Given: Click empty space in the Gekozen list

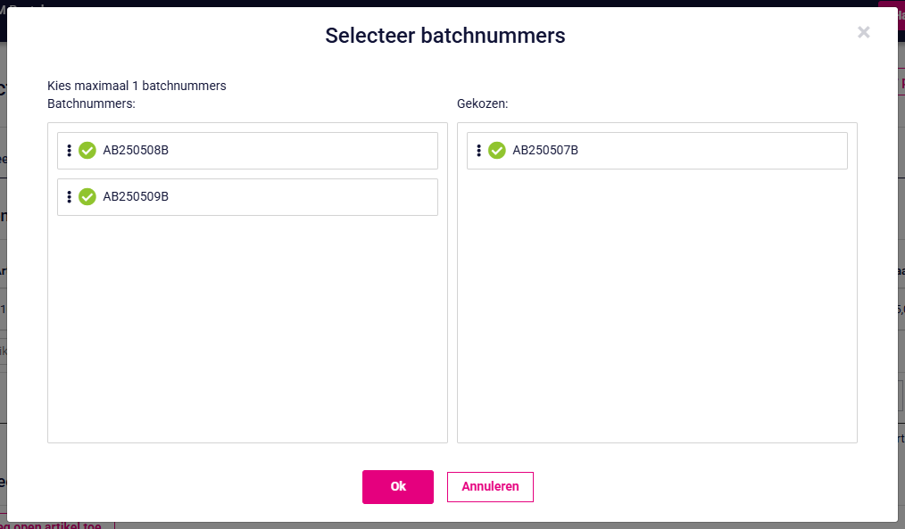Looking at the screenshot, I should click(657, 306).
